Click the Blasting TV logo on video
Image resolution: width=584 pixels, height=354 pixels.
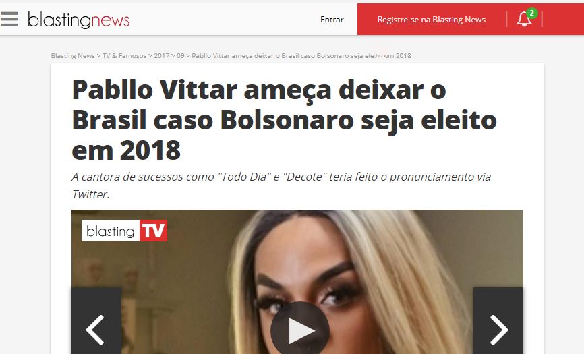pos(124,231)
